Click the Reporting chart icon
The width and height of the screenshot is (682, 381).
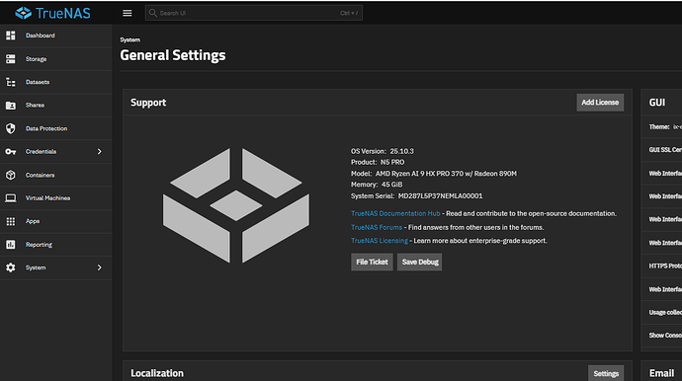point(11,245)
